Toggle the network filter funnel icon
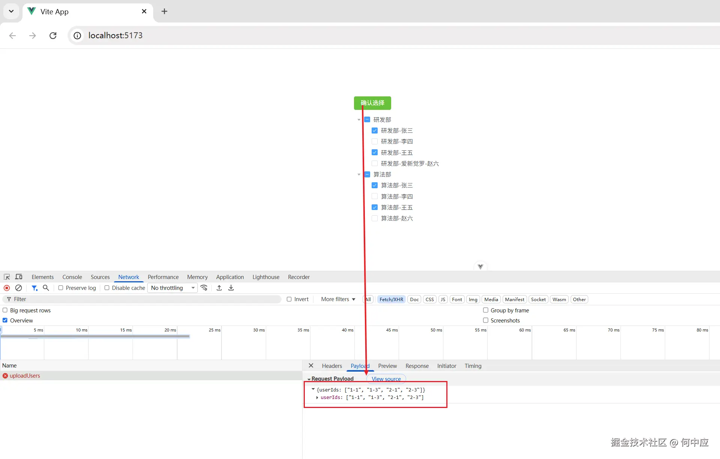 click(35, 288)
